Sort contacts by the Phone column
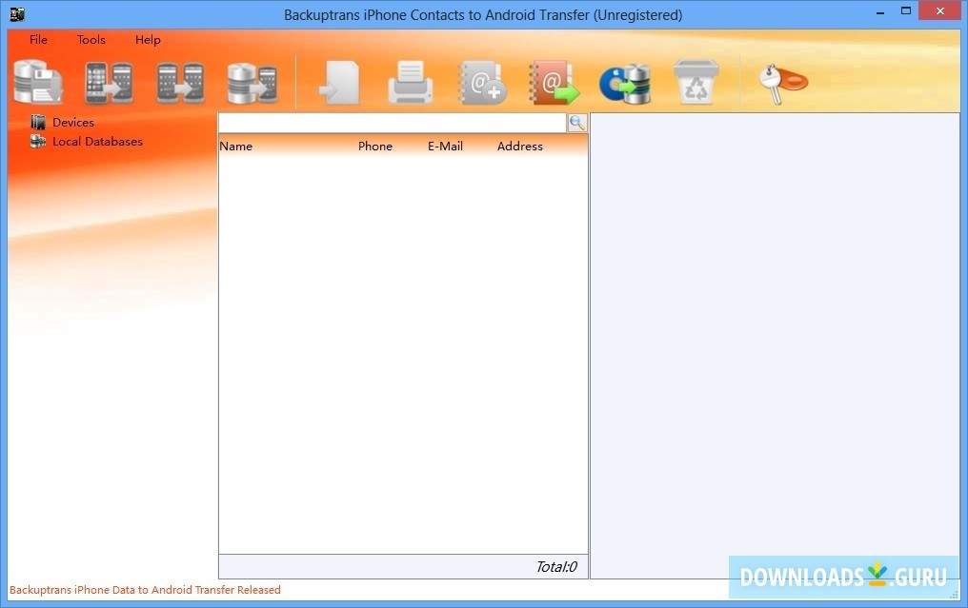 374,146
